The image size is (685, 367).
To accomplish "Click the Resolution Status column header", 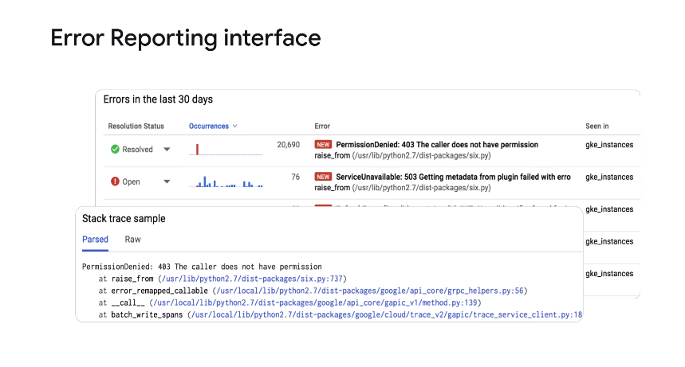I will tap(136, 126).
